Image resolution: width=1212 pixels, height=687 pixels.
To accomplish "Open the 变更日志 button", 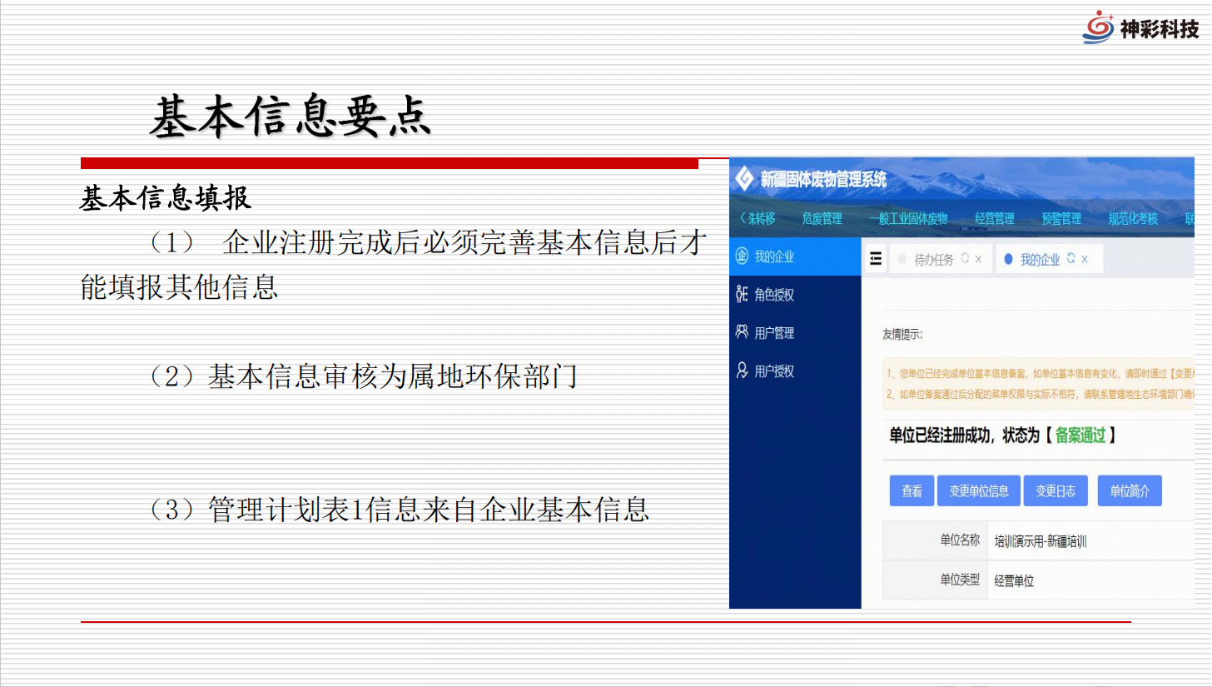I will 1055,491.
